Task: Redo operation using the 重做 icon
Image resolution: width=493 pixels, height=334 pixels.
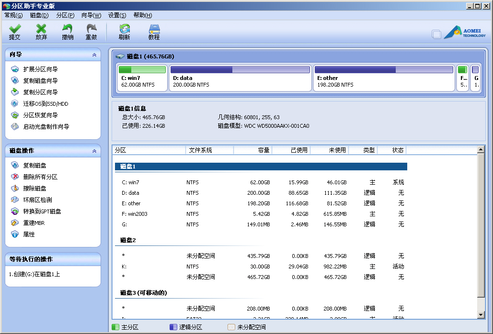Action: (x=91, y=32)
